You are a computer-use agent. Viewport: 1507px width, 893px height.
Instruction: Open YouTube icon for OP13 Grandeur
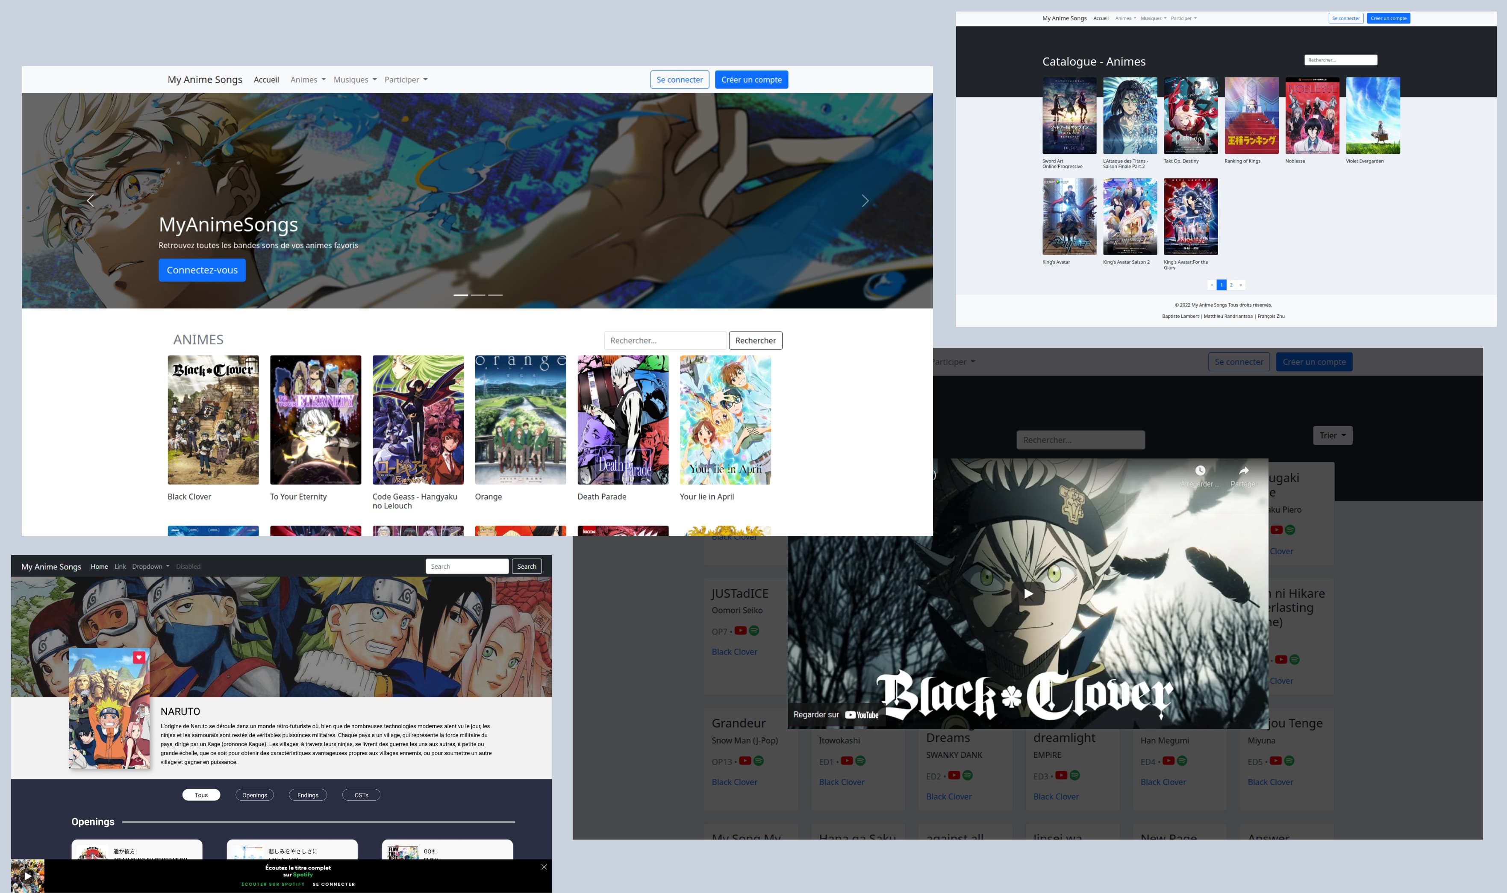click(x=745, y=761)
